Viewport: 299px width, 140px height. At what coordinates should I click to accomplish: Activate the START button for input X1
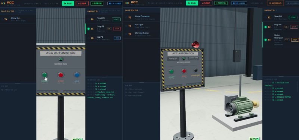[293, 17]
